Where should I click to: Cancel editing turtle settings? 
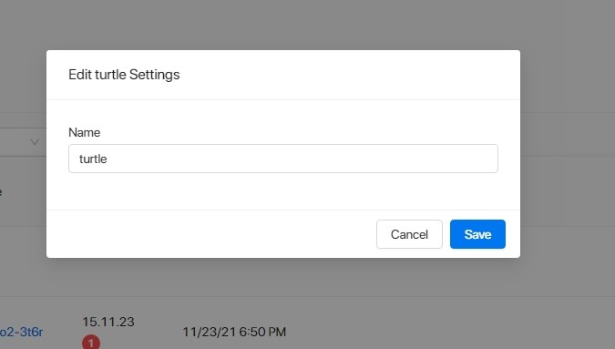(409, 234)
